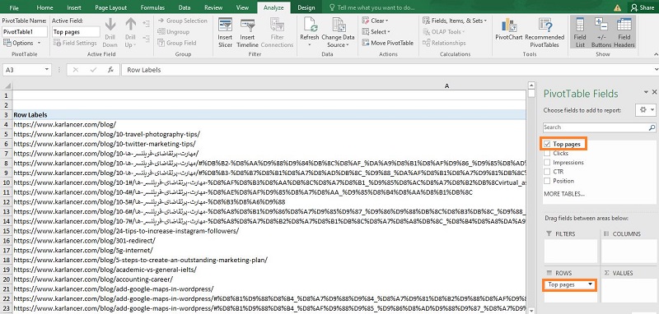Expand the Select dropdown
Screen dimensions: 659x314
coord(376,32)
